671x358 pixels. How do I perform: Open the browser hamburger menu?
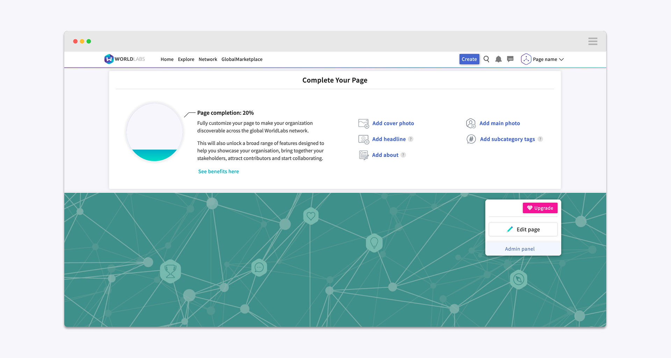point(593,41)
